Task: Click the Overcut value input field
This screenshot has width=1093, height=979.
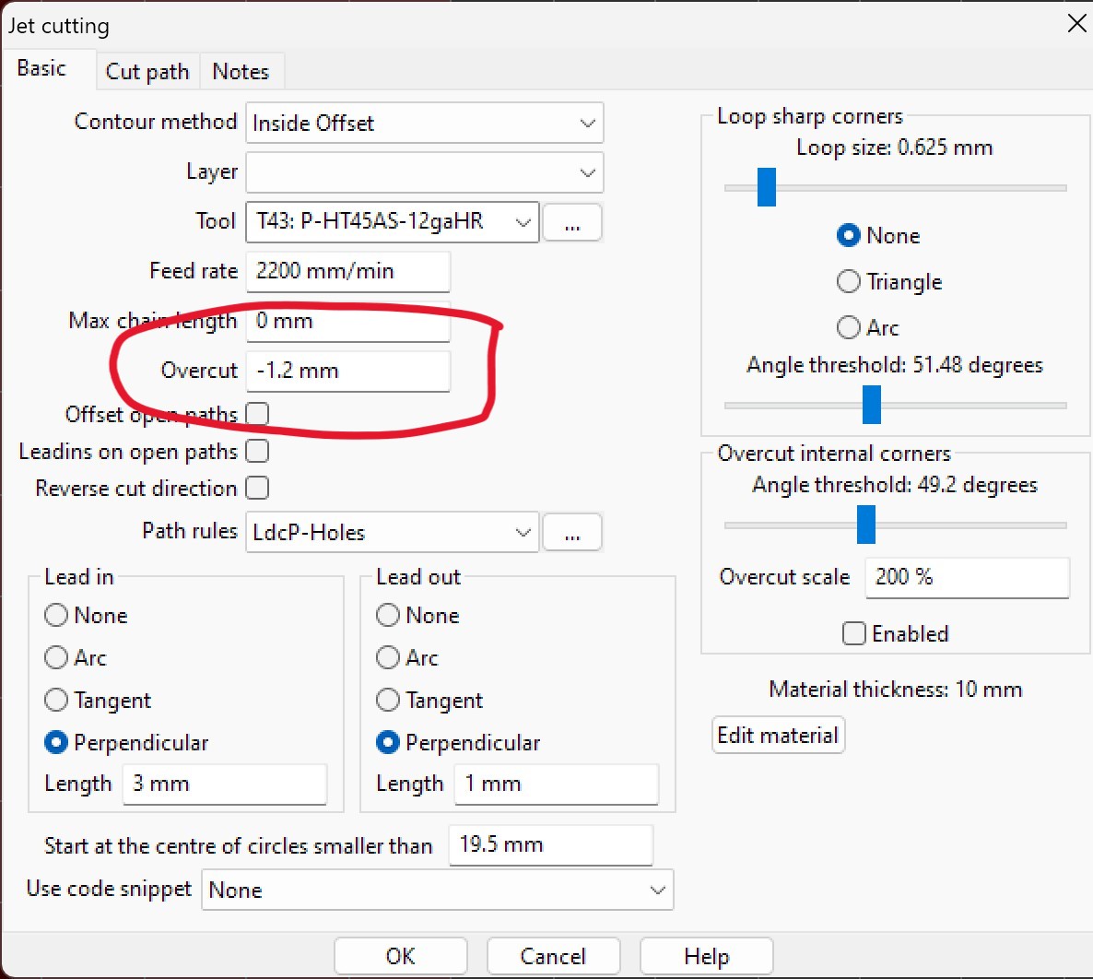Action: (347, 371)
